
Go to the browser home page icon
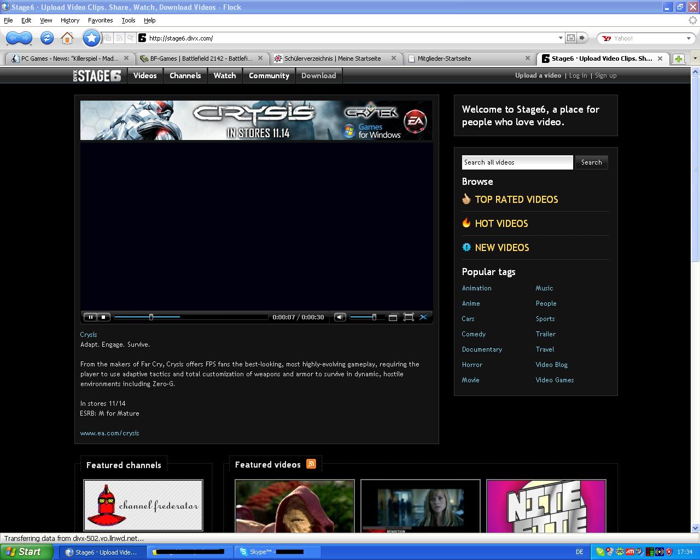[x=67, y=38]
